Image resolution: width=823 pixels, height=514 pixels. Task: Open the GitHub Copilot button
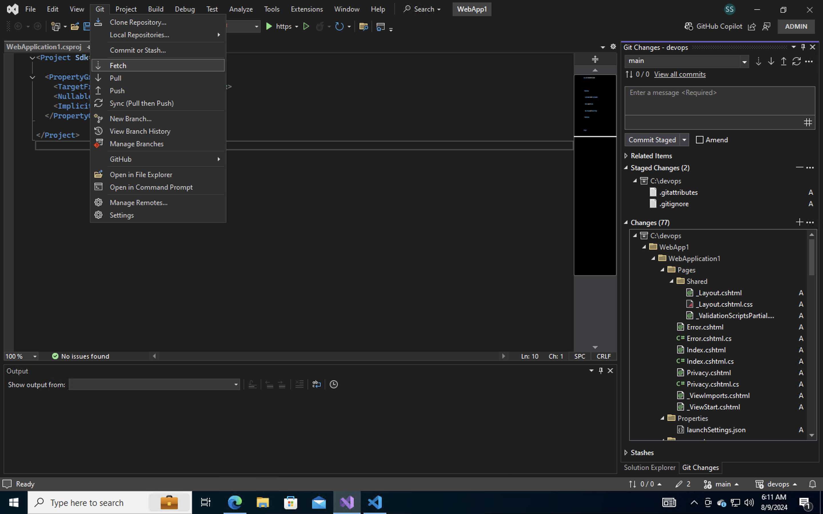point(713,26)
